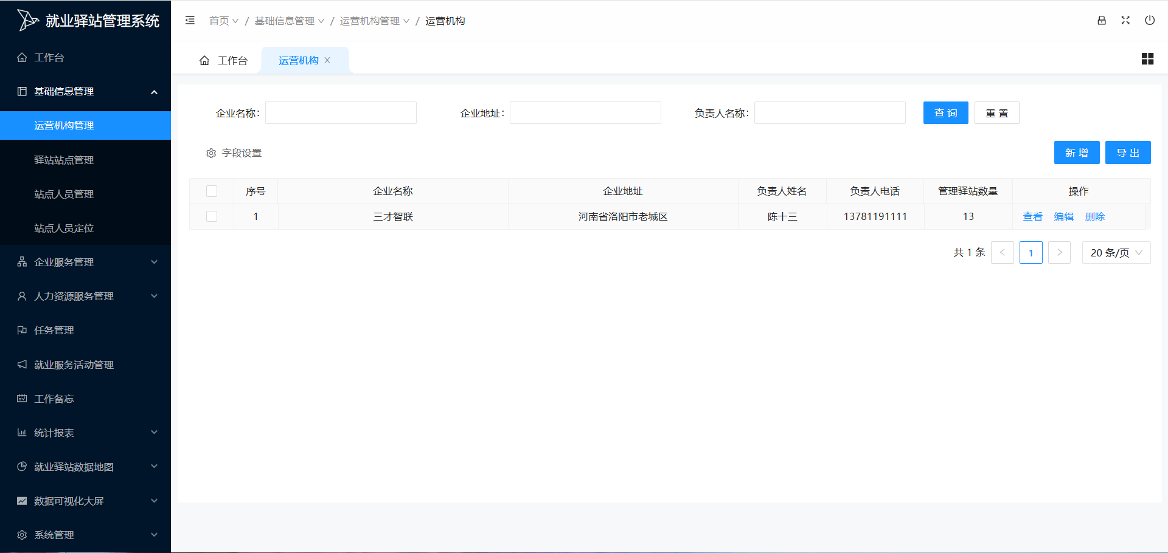The image size is (1168, 553).
Task: Click the 人力资源服务管理 person icon
Action: 22,296
